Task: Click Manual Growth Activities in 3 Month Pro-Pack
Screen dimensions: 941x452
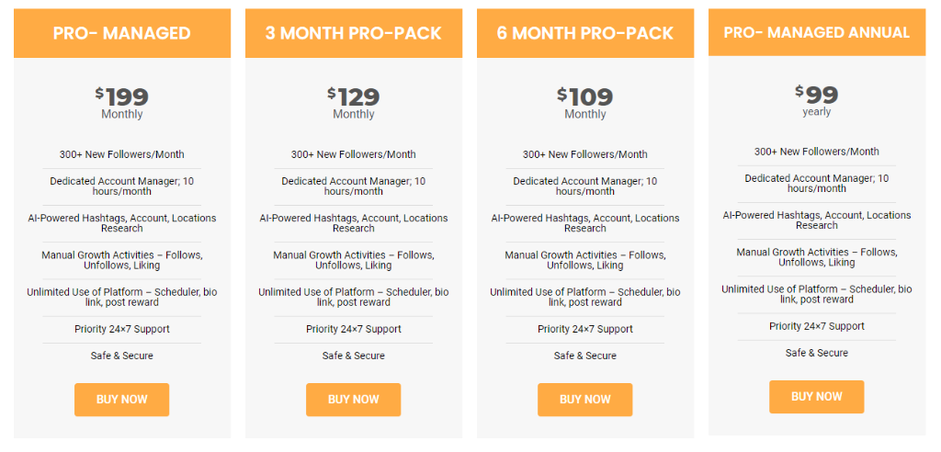Action: click(354, 260)
